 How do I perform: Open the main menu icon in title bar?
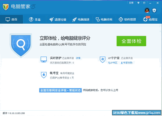pyautogui.click(x=144, y=3)
